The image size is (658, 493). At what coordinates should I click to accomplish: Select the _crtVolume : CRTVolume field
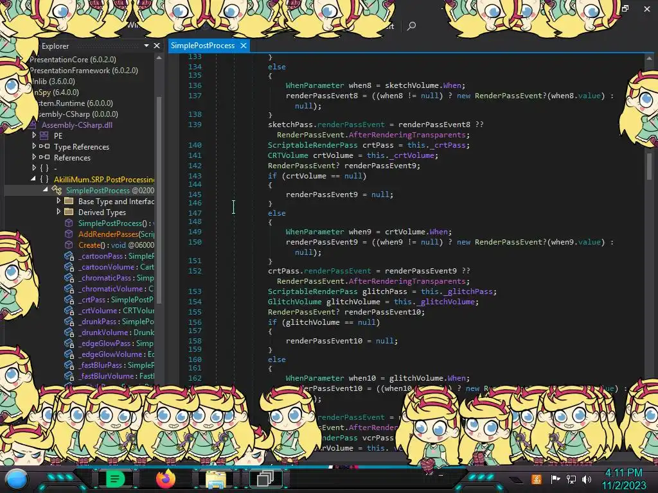[116, 310]
